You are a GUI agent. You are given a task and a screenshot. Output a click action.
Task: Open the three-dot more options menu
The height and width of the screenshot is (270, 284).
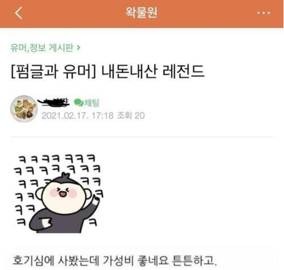264,13
